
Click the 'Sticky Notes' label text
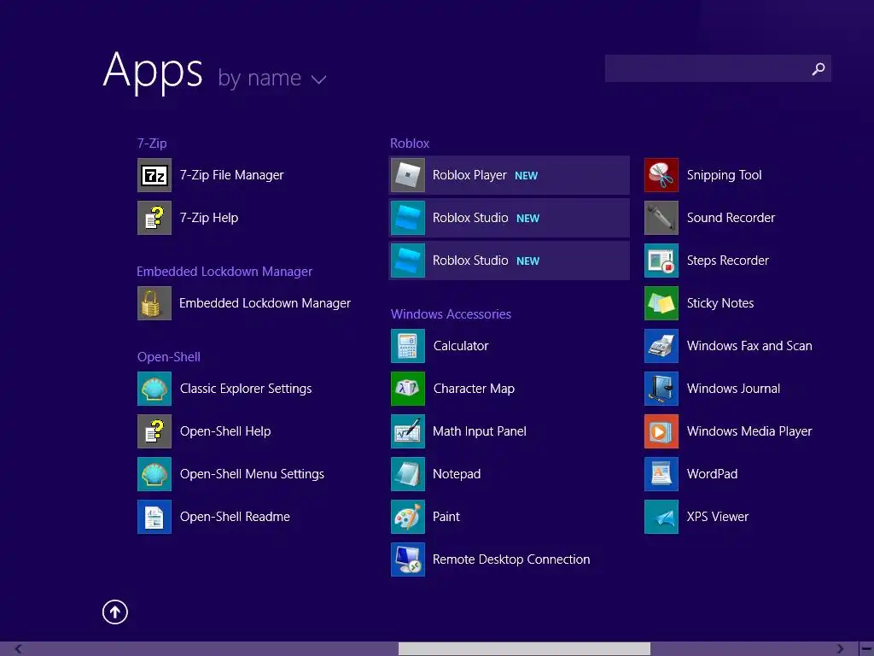pos(720,303)
